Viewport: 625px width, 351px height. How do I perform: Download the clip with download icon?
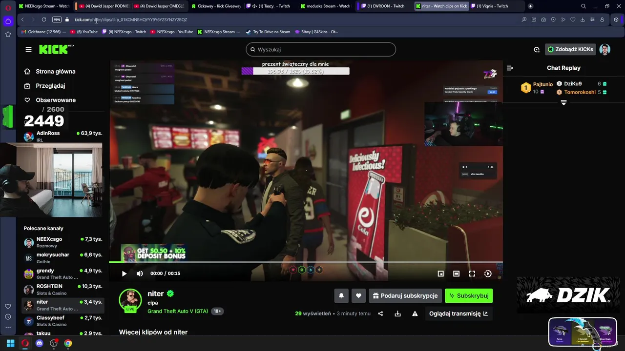(397, 313)
